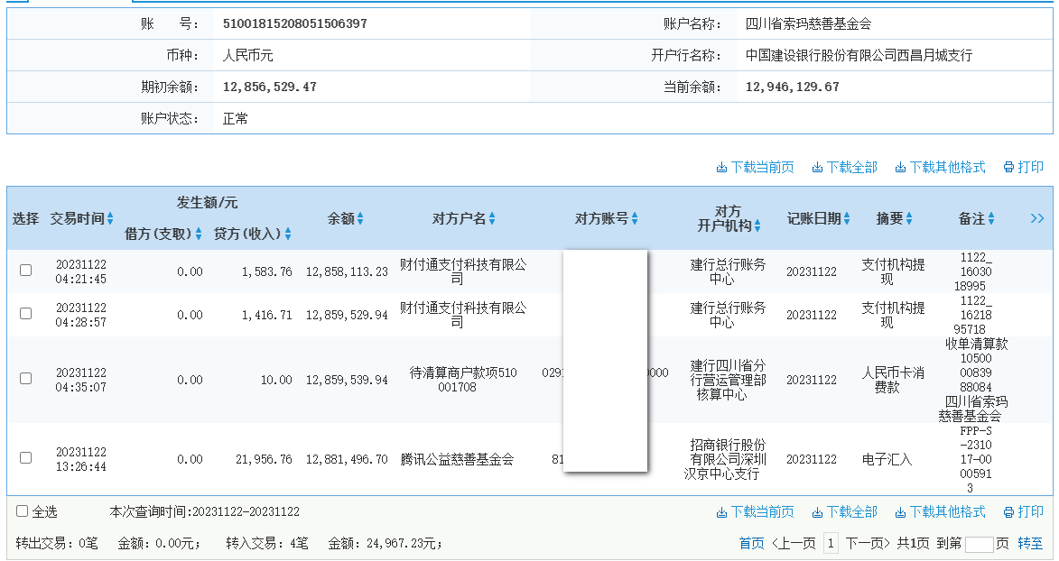
Task: Click bottom 下载全部 link
Action: (844, 511)
